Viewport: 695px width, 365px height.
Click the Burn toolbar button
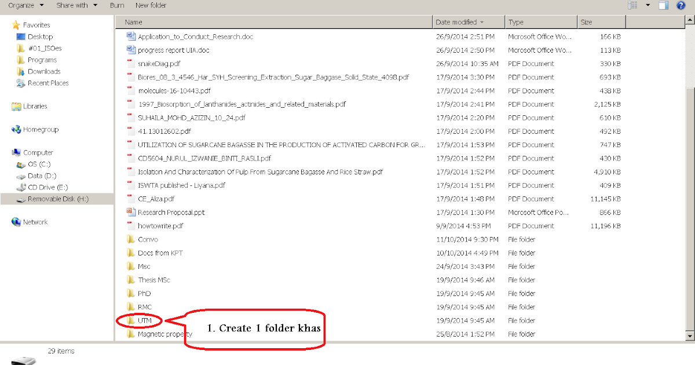tap(116, 5)
